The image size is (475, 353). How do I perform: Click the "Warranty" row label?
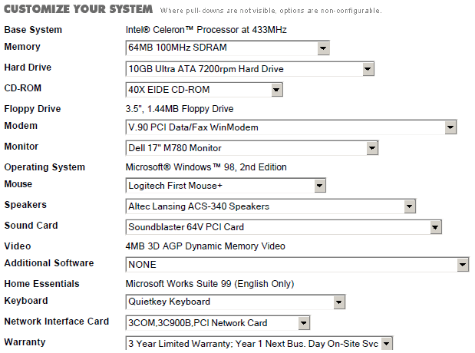25,342
